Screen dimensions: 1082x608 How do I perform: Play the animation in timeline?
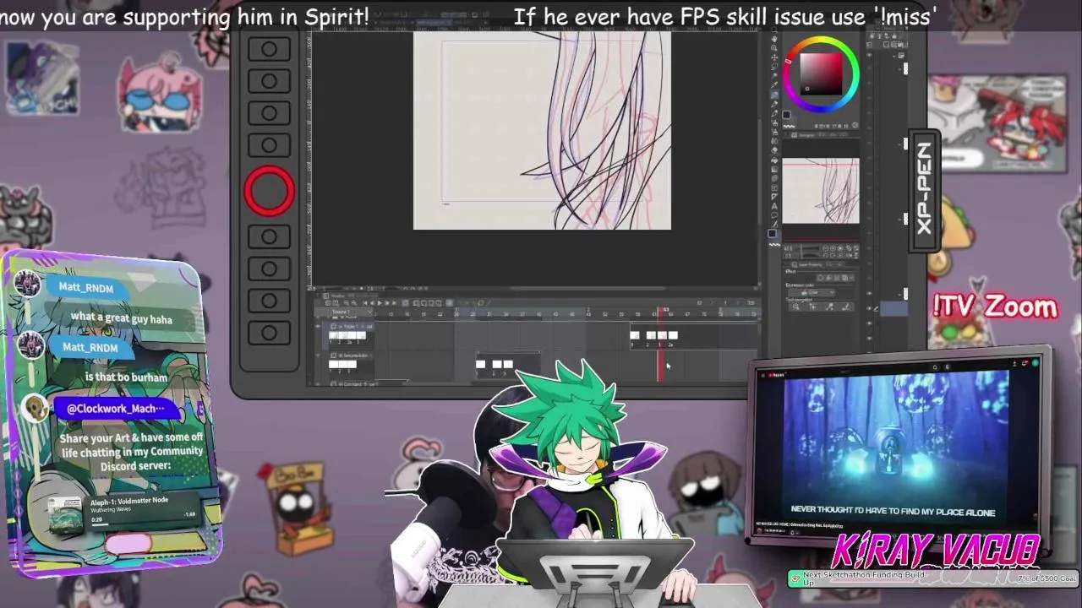click(380, 303)
